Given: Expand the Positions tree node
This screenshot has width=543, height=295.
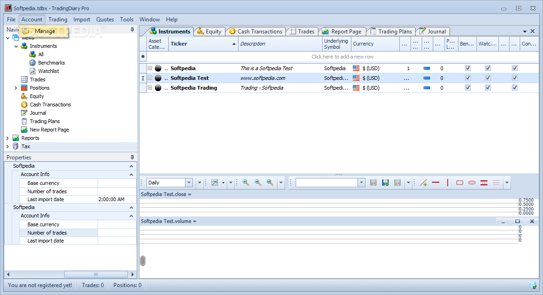Looking at the screenshot, I should pos(16,88).
